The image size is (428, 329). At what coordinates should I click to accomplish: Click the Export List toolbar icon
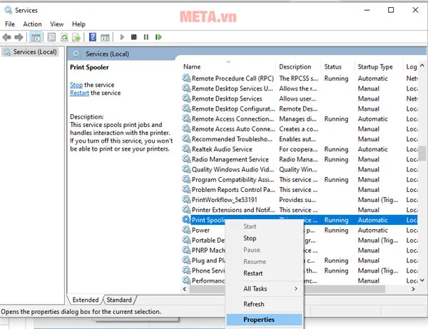76,37
